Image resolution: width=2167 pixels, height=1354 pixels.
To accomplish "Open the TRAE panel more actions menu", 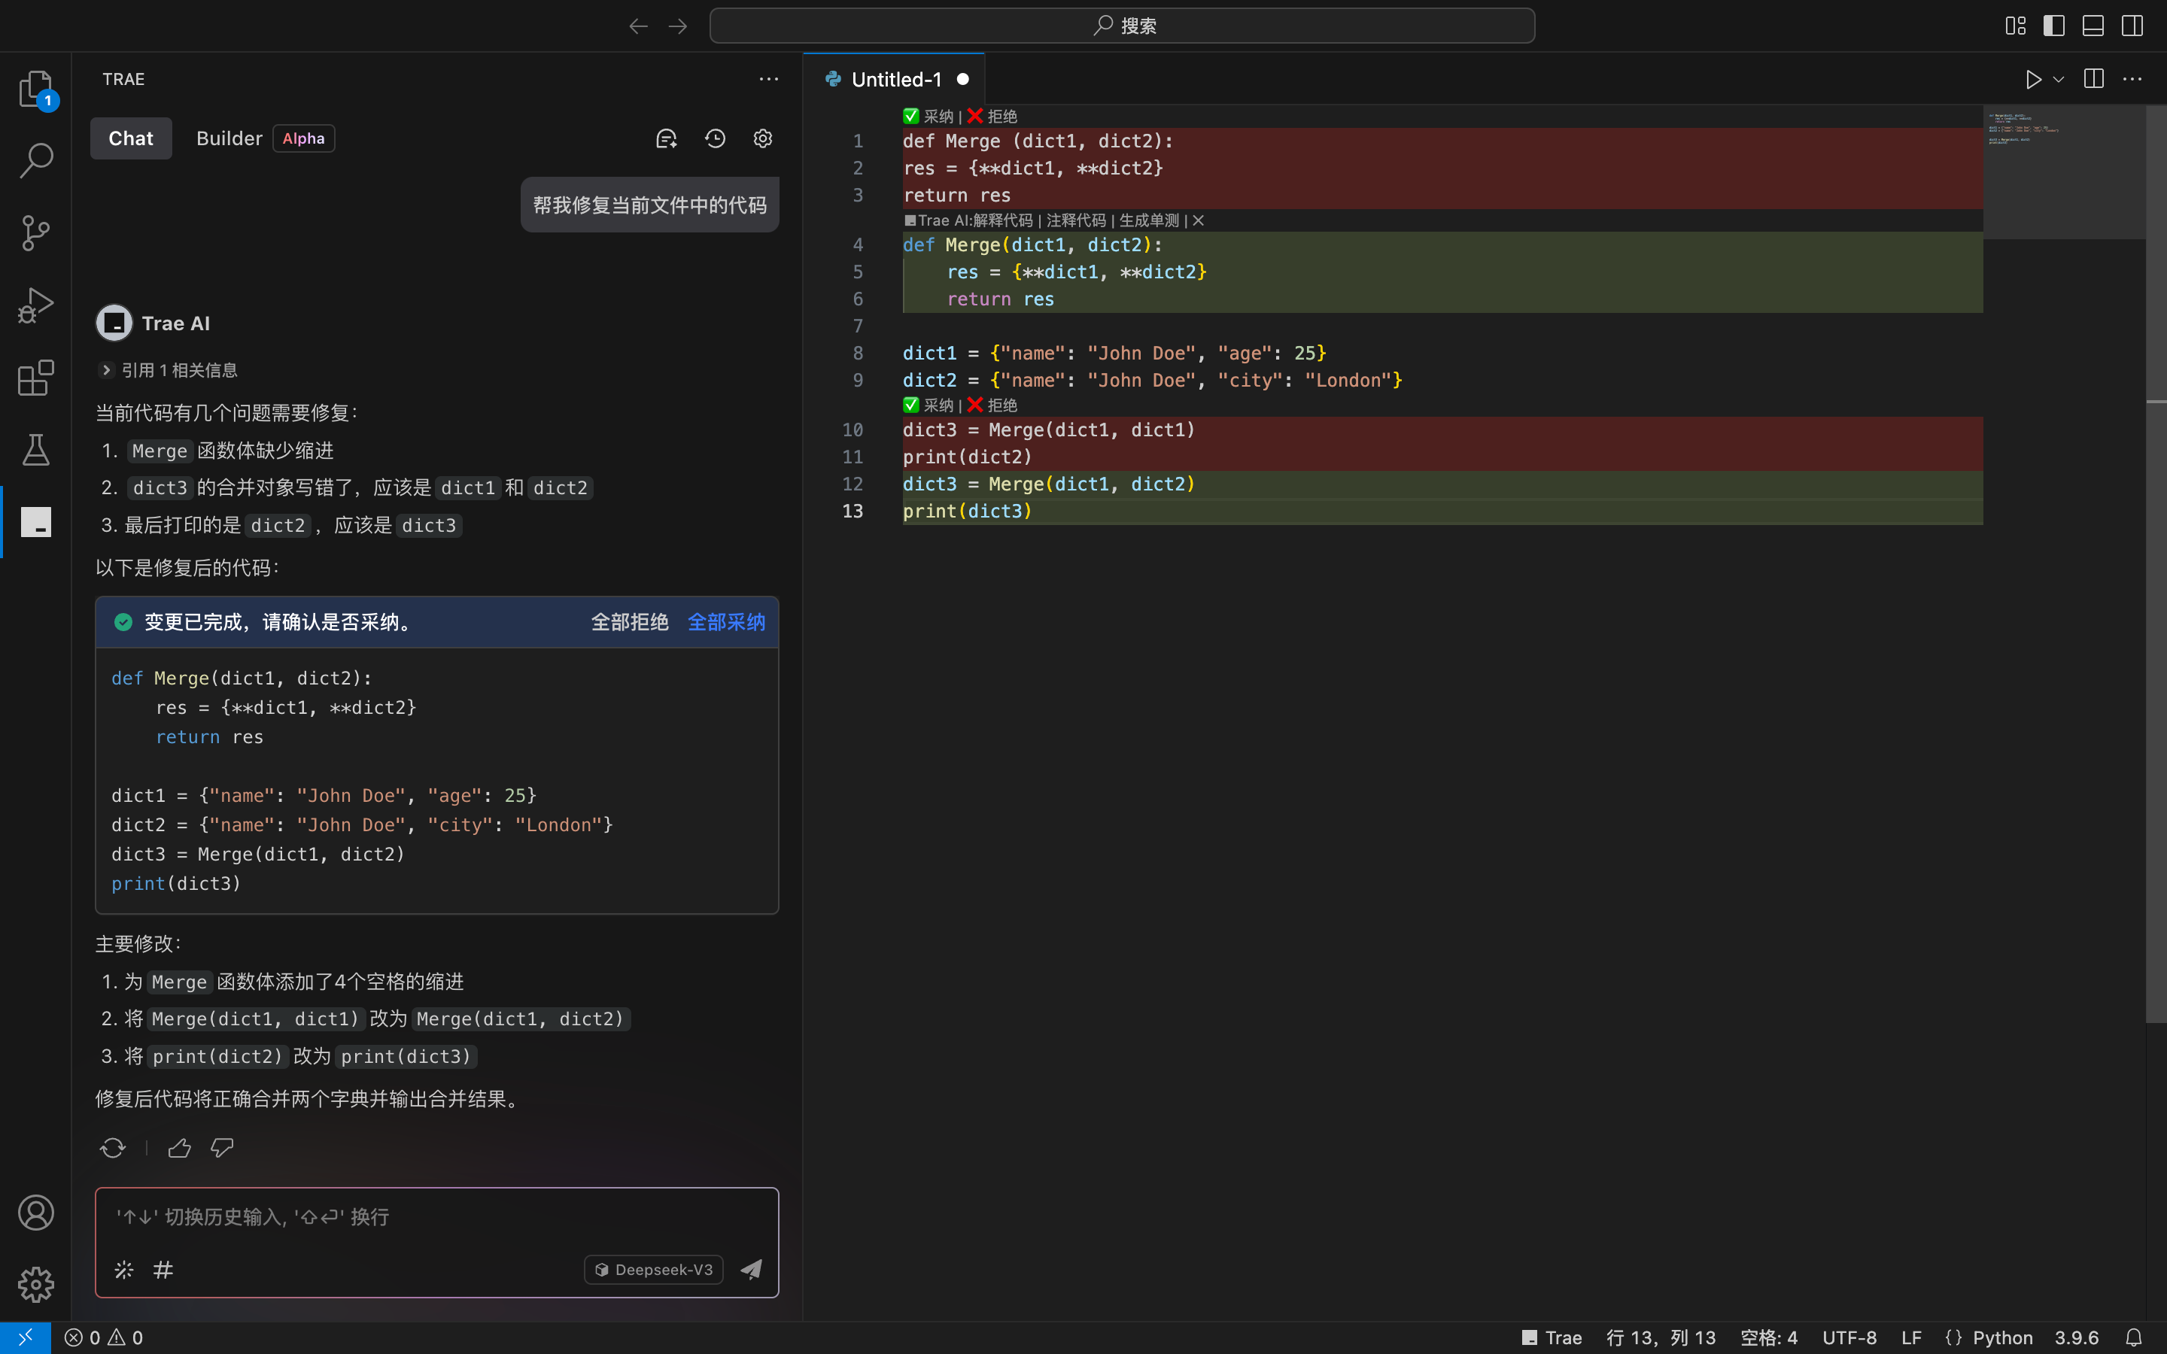I will tap(768, 79).
